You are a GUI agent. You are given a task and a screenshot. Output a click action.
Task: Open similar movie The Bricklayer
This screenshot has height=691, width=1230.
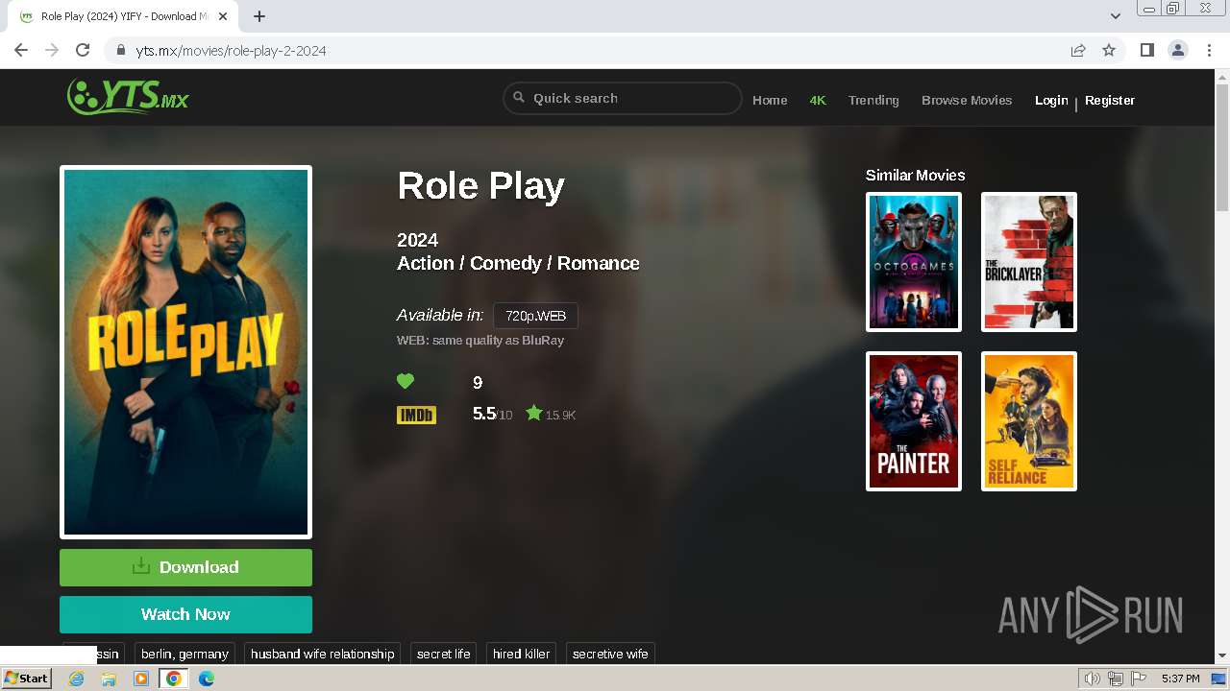1029,262
